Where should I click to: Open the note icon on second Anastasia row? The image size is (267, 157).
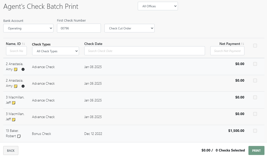tap(16, 86)
